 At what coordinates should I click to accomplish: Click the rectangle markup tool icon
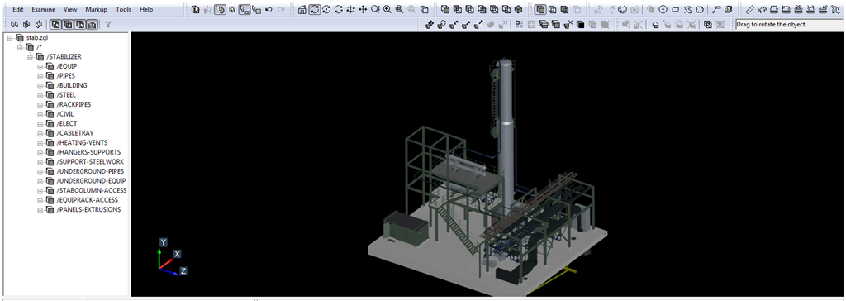[675, 10]
